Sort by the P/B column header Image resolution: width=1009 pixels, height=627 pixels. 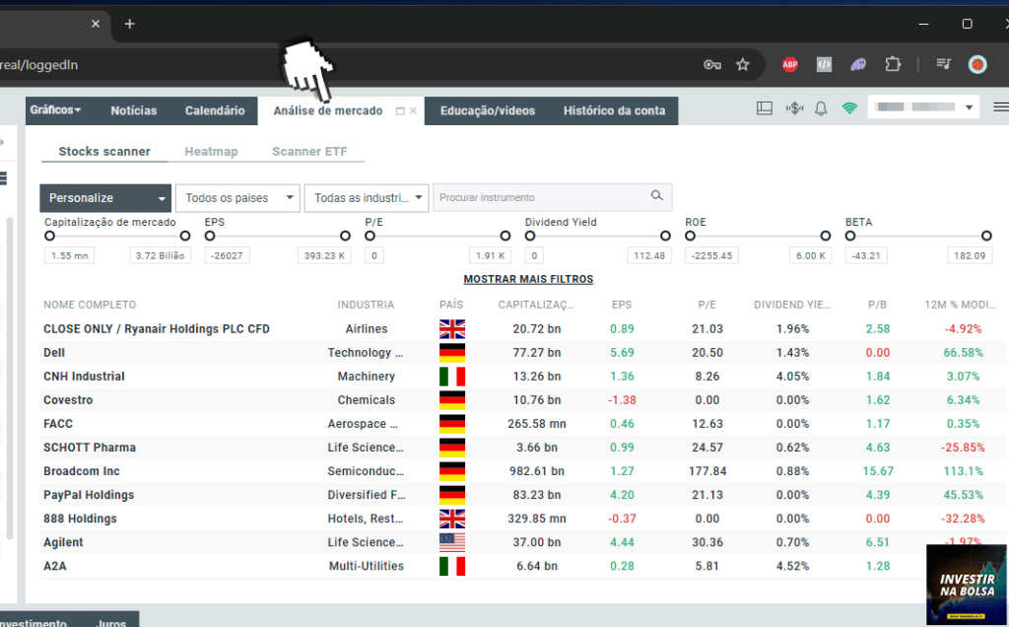click(x=877, y=305)
